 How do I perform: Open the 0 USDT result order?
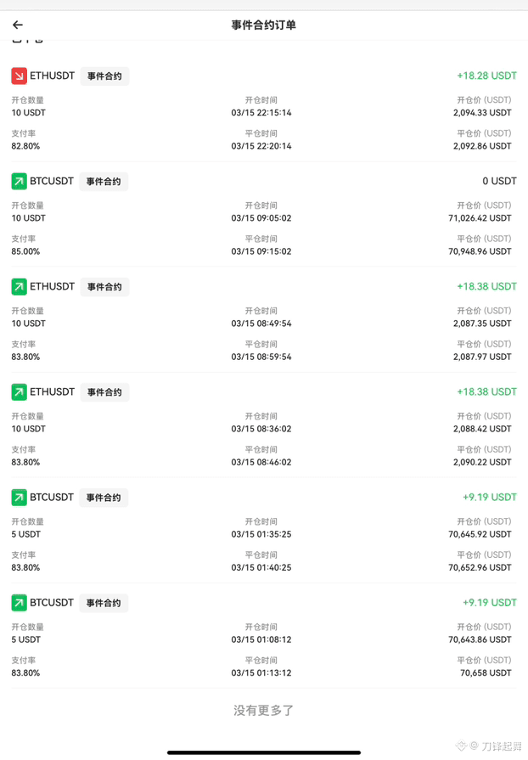pos(264,216)
